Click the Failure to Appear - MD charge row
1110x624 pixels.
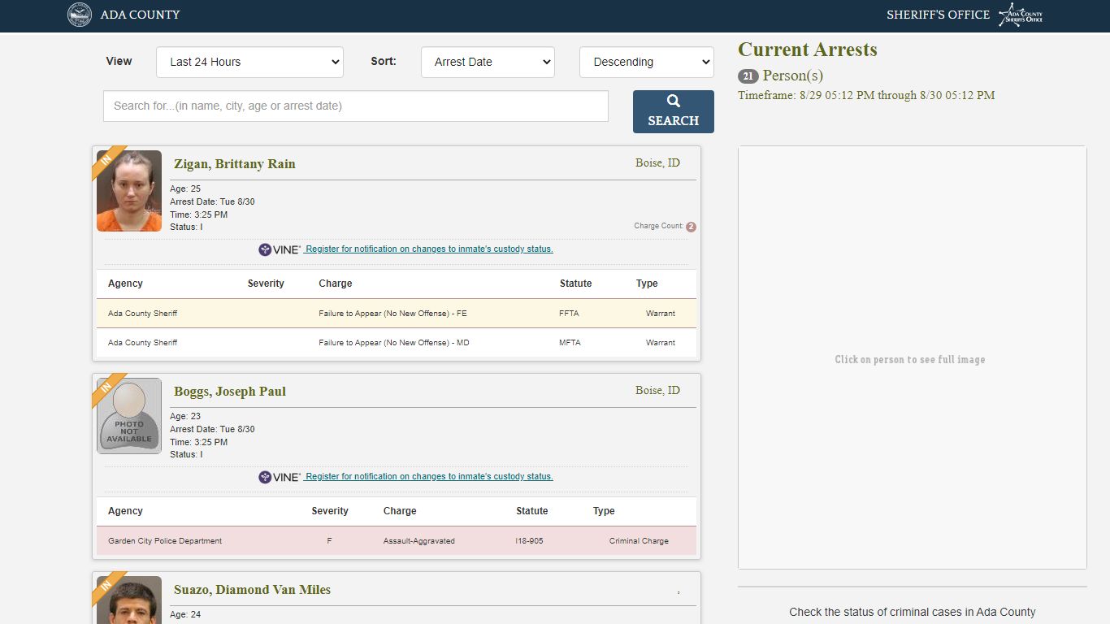click(x=397, y=343)
